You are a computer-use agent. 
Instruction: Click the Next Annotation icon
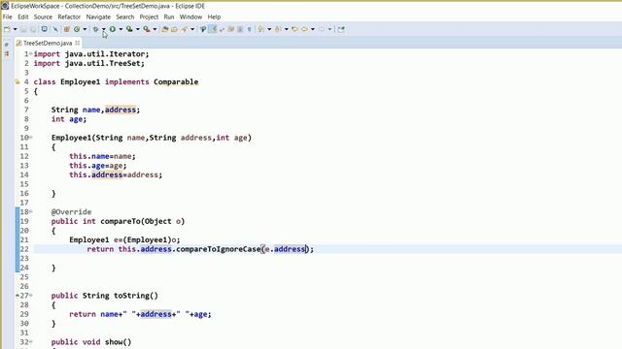pos(260,29)
